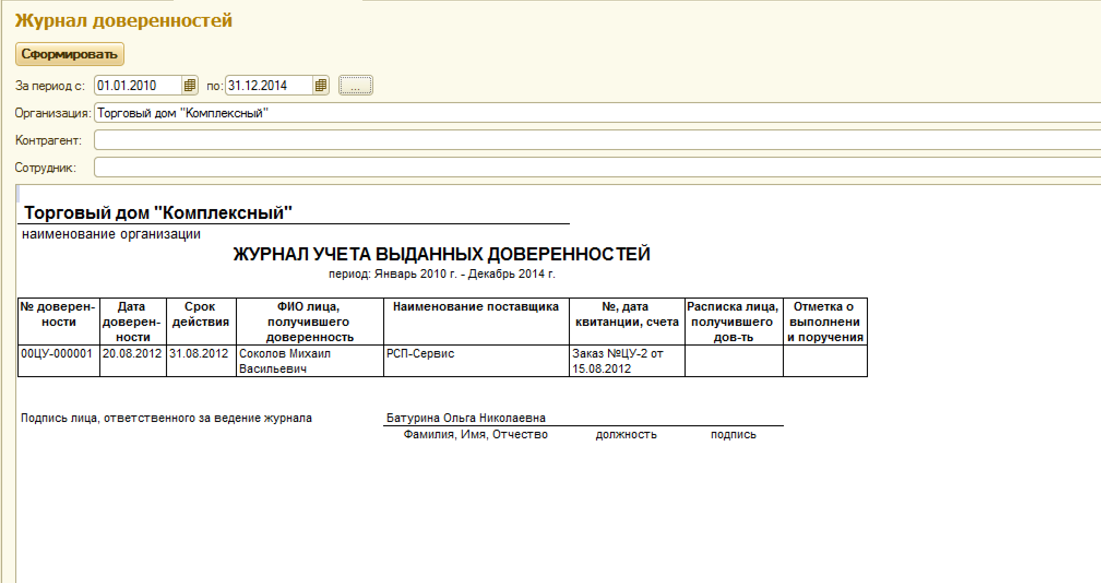Select report title Торговый дом "Комплексный"

(158, 212)
